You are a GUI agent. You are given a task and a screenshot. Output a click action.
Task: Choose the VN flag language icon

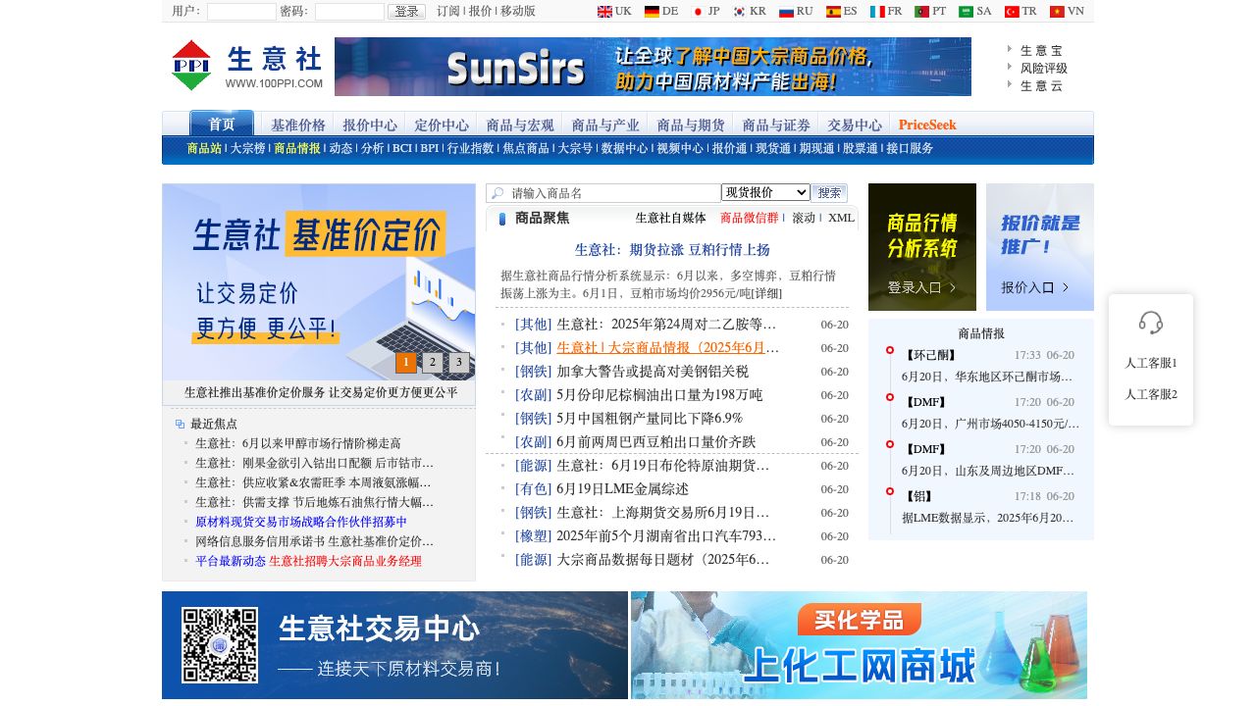click(x=1057, y=12)
